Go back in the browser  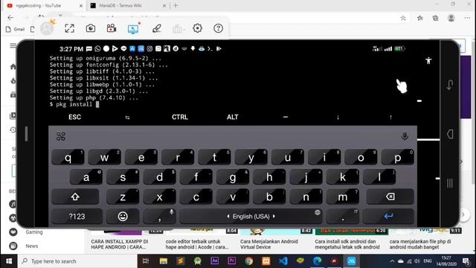(x=10, y=18)
